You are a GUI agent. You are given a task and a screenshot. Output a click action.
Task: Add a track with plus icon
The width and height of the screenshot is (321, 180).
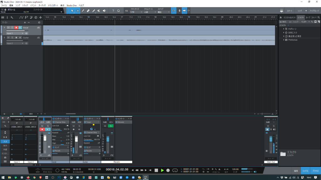[x=40, y=17]
